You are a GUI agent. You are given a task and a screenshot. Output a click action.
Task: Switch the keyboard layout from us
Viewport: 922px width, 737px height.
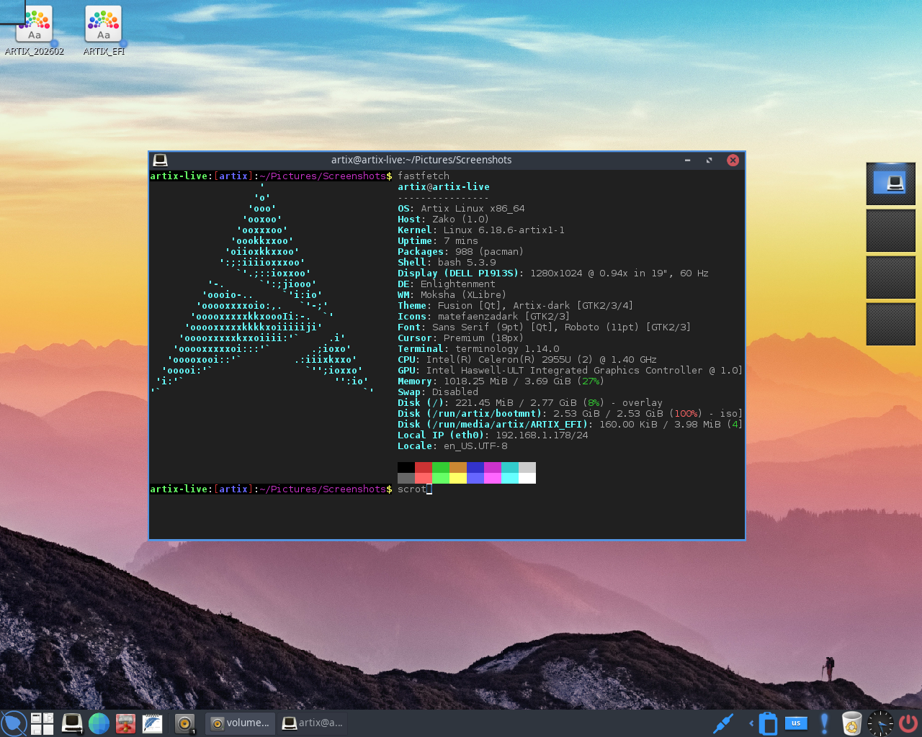pos(796,723)
